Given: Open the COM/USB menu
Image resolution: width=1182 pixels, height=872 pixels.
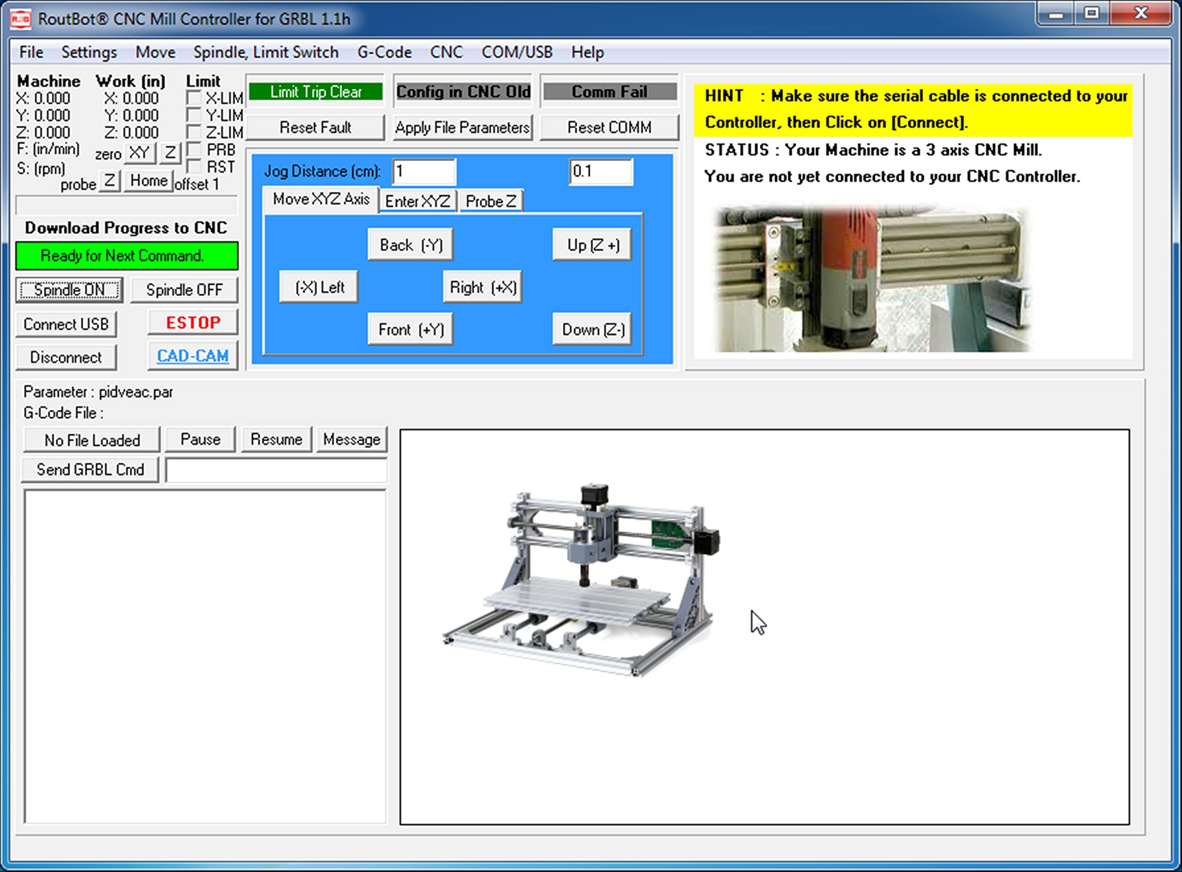Looking at the screenshot, I should pyautogui.click(x=517, y=52).
